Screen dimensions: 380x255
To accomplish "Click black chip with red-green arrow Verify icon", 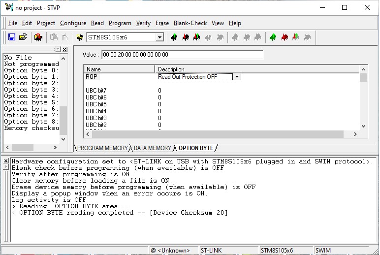I will click(x=197, y=37).
